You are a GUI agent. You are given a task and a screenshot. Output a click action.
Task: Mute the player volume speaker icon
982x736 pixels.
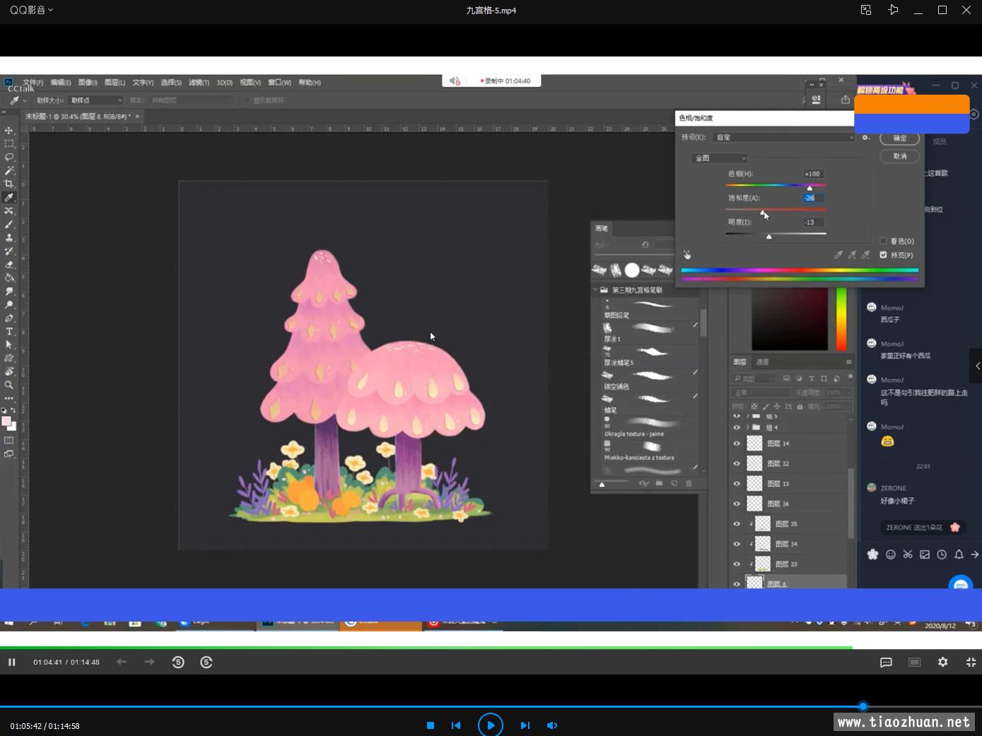click(x=552, y=725)
